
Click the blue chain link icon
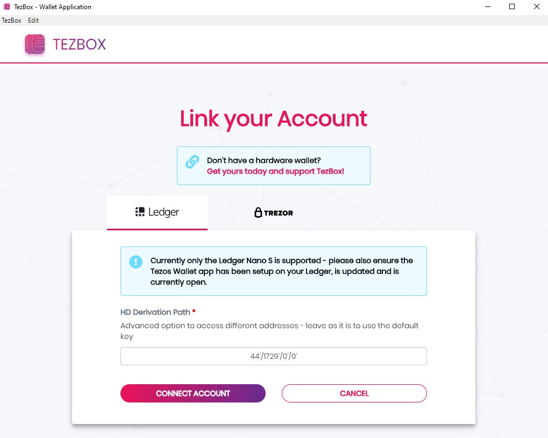point(192,161)
